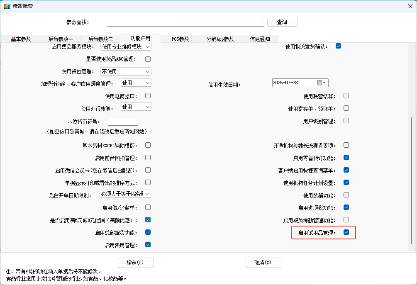The width and height of the screenshot is (417, 285).
Task: Uncheck 启用费用管理 checkbox
Action: pos(148,245)
